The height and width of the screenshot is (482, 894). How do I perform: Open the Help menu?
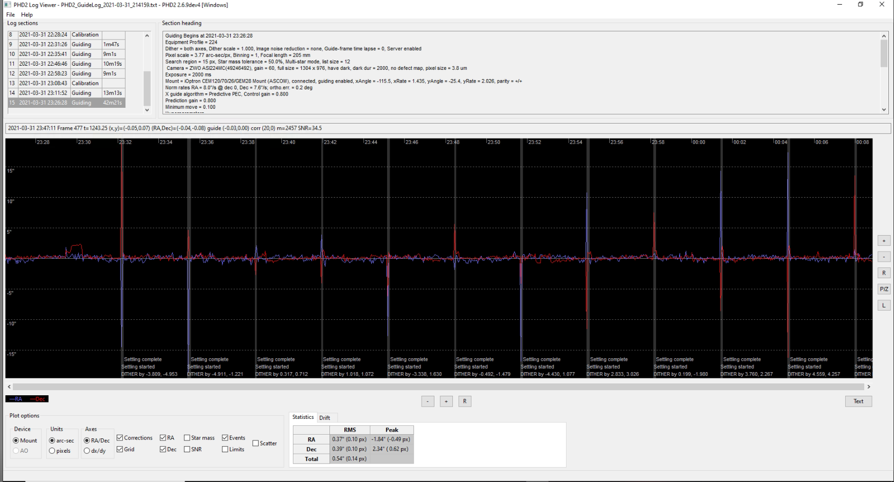click(x=27, y=15)
